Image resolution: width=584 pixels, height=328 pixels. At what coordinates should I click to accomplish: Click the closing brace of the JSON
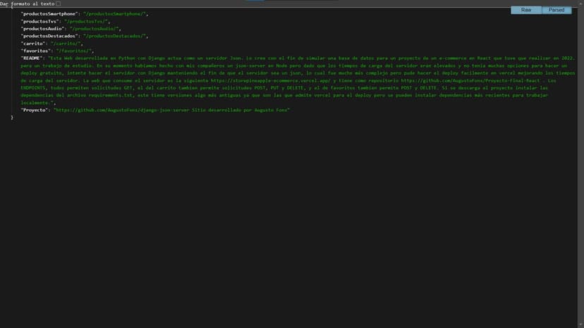[x=12, y=118]
